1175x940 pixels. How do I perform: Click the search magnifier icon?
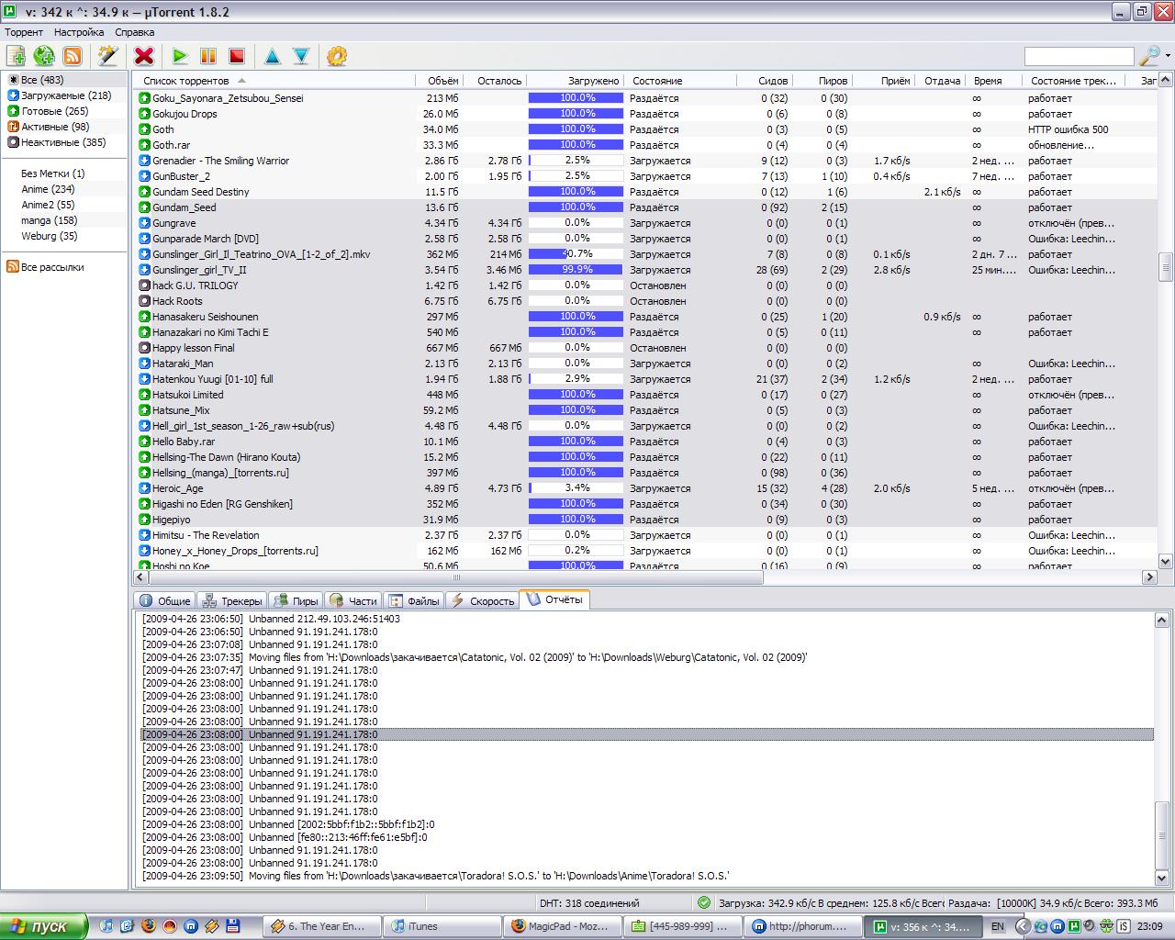1148,56
